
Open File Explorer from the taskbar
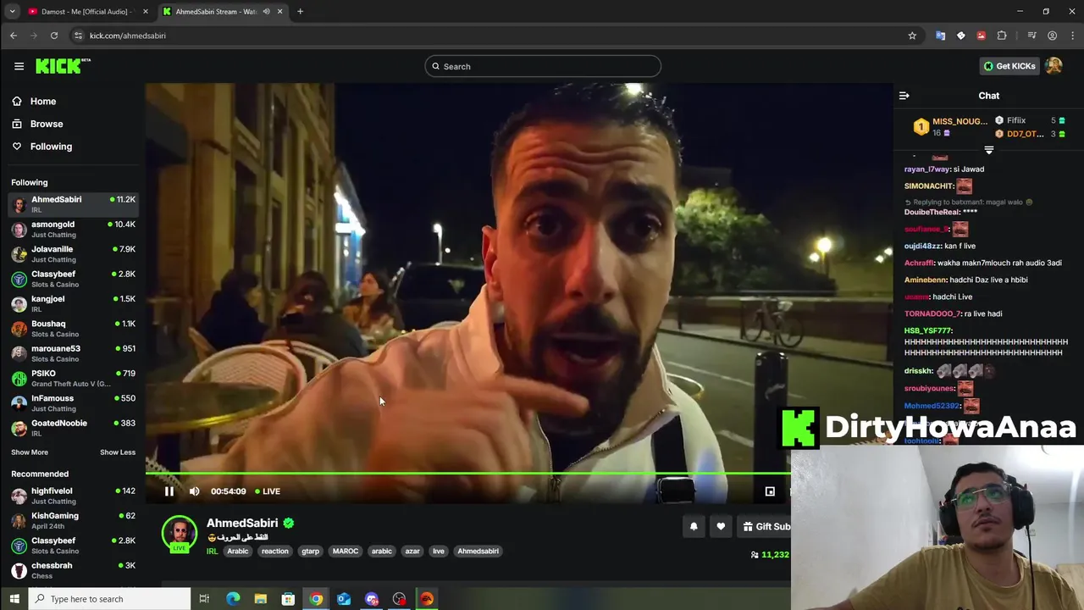[261, 599]
